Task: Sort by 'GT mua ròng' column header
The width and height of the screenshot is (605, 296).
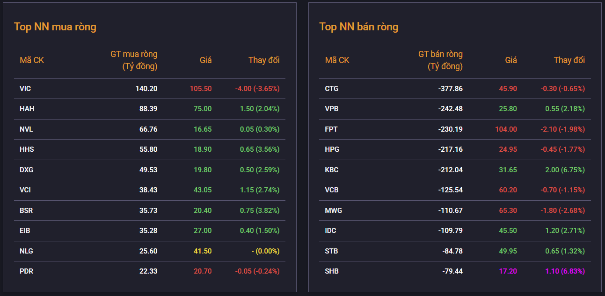Action: point(134,60)
